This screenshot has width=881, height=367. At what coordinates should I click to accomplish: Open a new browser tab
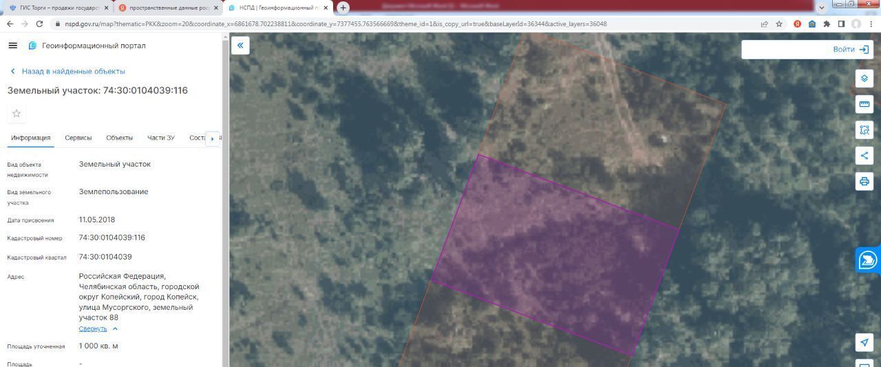coord(343,8)
